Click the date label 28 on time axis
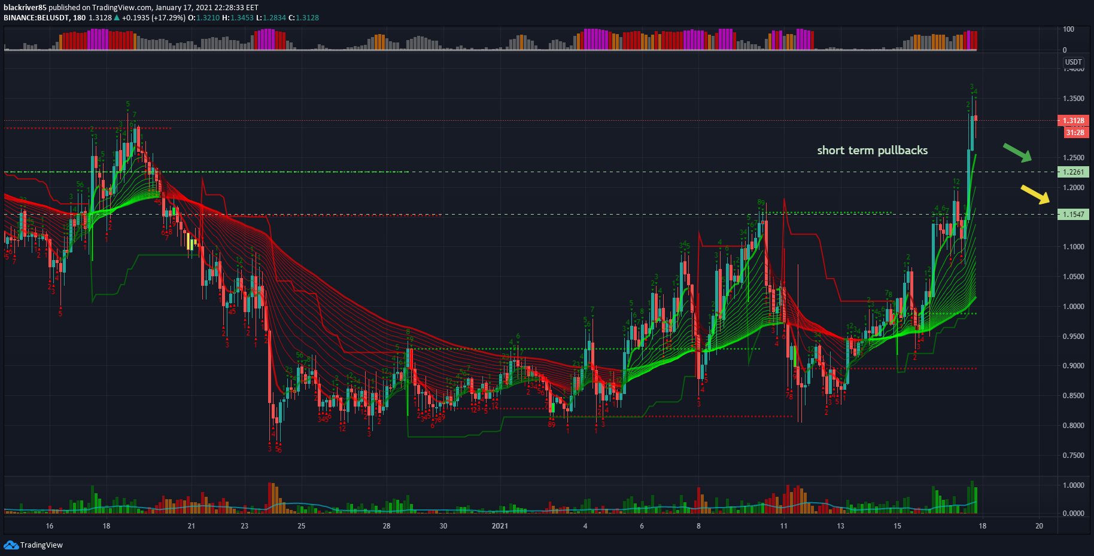This screenshot has width=1094, height=556. pyautogui.click(x=387, y=526)
